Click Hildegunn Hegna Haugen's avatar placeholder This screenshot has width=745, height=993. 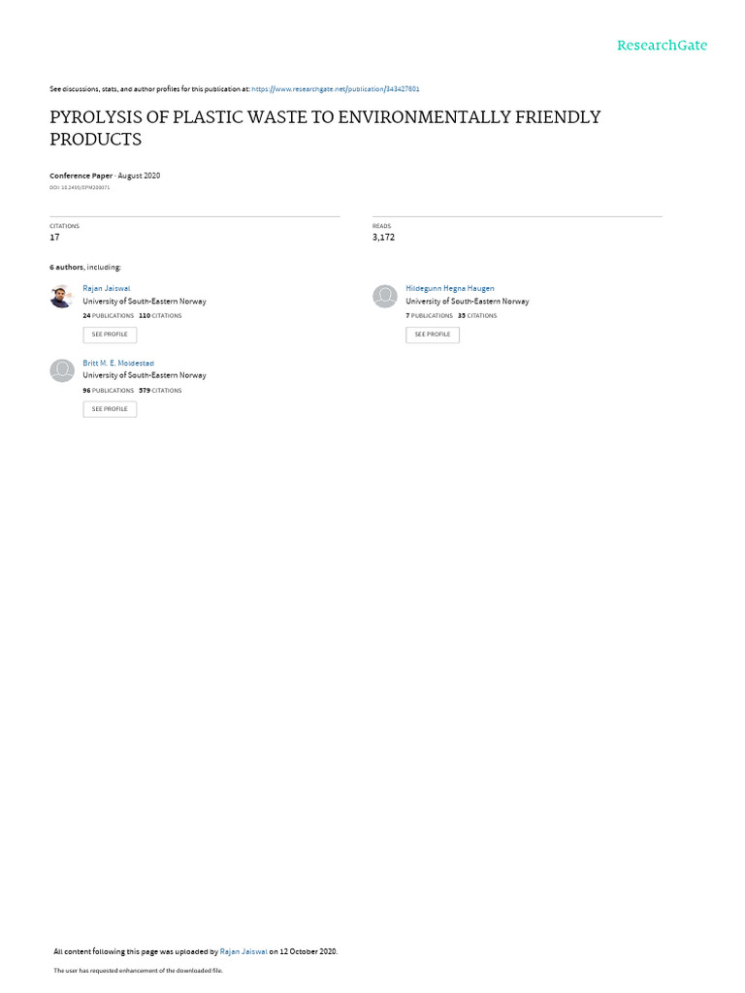(x=384, y=297)
